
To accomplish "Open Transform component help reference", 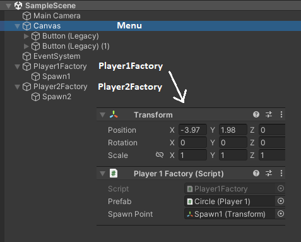I will pos(256,114).
